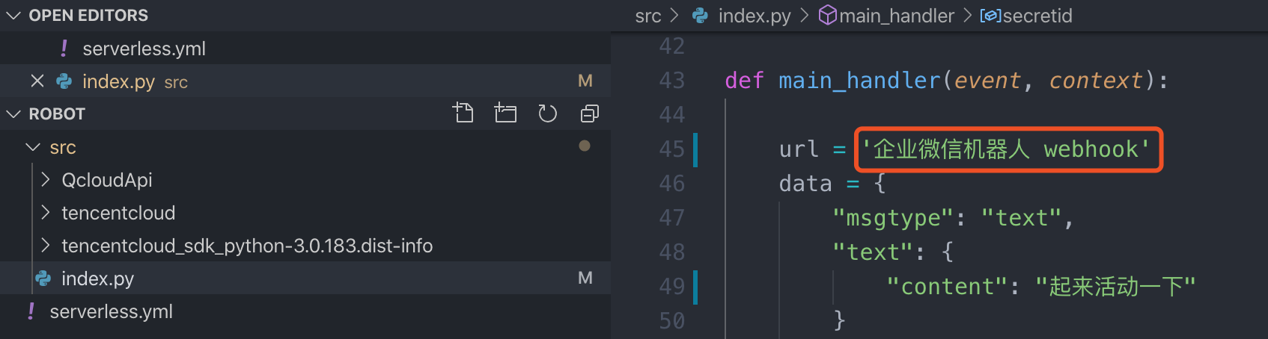Collapse the src folder
This screenshot has height=339, width=1268.
33,148
